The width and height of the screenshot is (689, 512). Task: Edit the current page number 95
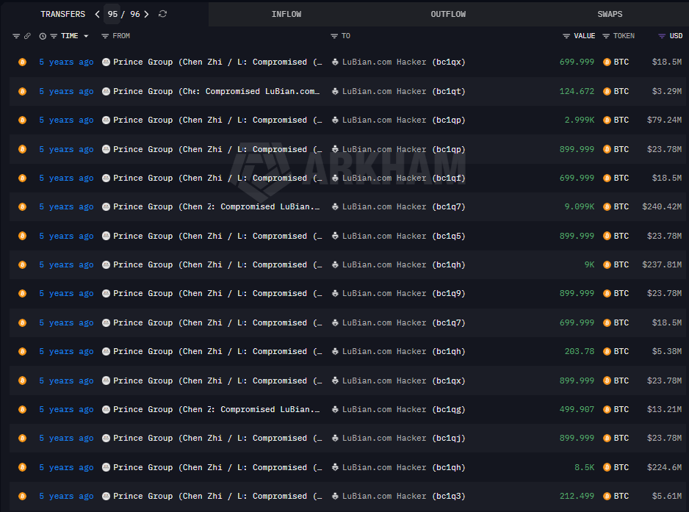tap(112, 14)
